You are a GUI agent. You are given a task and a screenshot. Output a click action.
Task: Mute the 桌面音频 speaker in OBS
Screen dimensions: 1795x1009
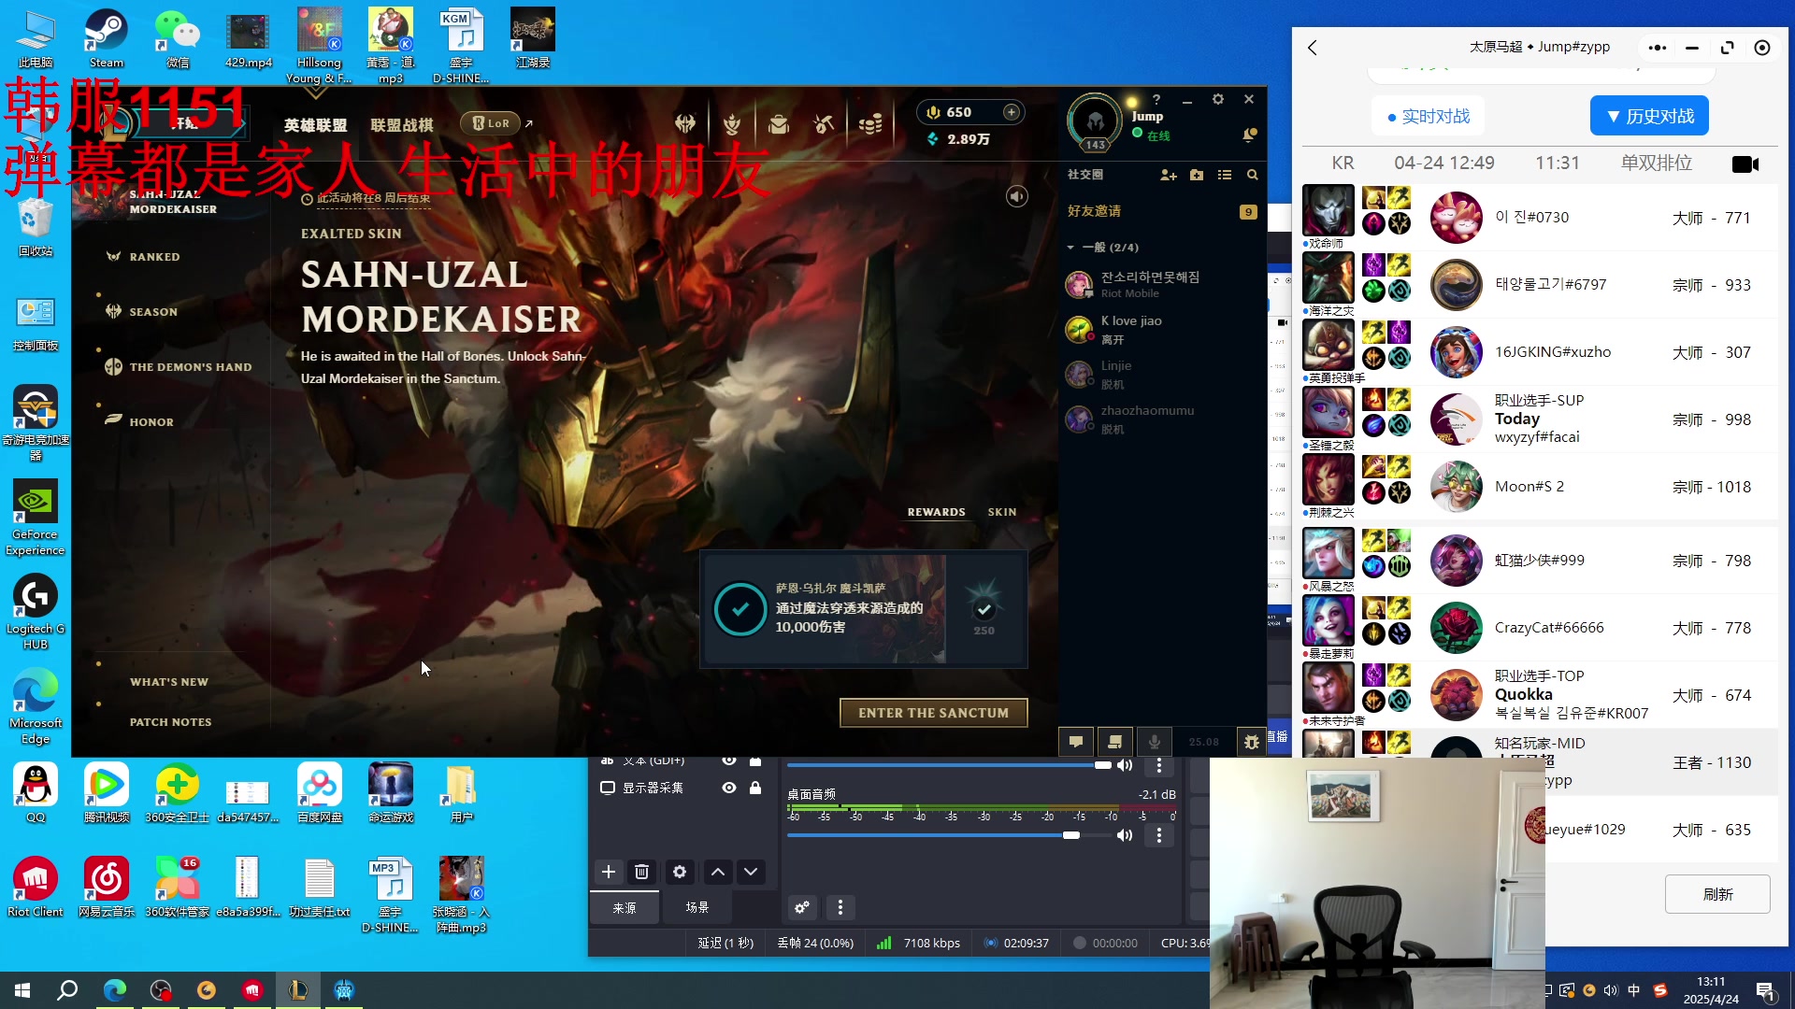(1125, 835)
